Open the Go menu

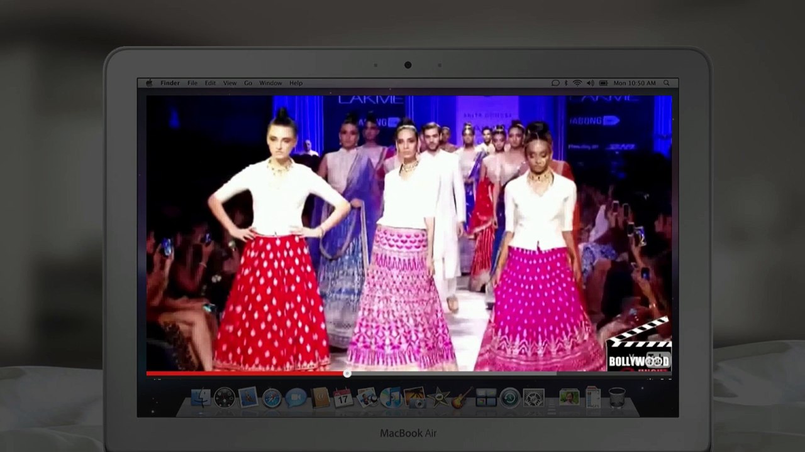click(248, 83)
